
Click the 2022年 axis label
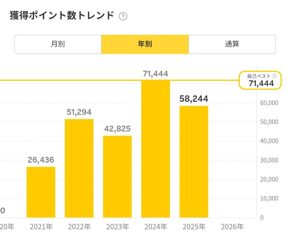click(x=79, y=227)
